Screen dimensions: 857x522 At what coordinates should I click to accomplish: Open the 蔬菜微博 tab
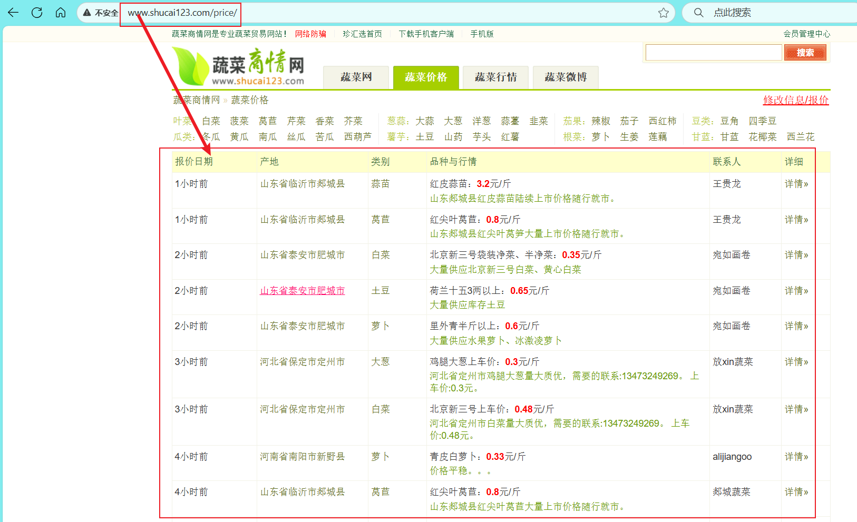click(565, 77)
